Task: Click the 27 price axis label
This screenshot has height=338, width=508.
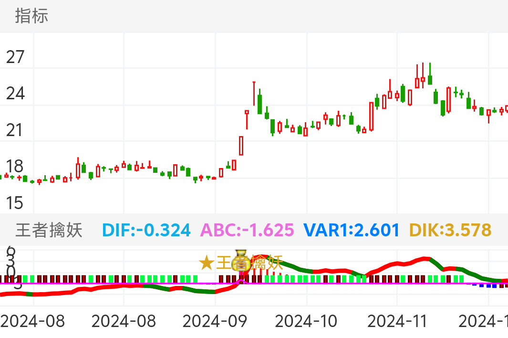Action: click(15, 57)
